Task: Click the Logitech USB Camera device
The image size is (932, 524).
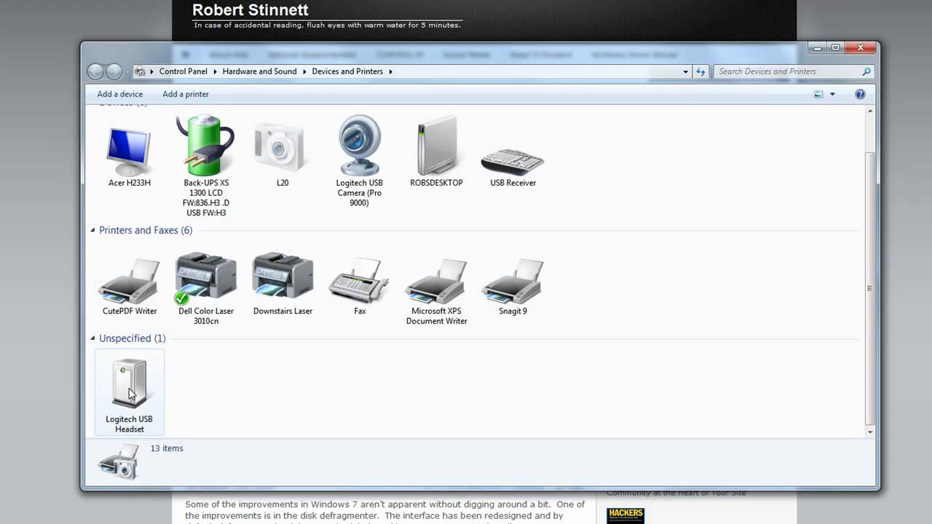Action: coord(359,146)
